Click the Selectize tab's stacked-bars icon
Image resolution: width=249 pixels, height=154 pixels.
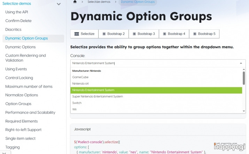(77, 34)
